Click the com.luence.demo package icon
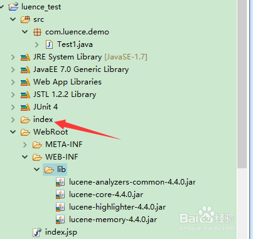Image resolution: width=253 pixels, height=239 pixels. click(37, 32)
